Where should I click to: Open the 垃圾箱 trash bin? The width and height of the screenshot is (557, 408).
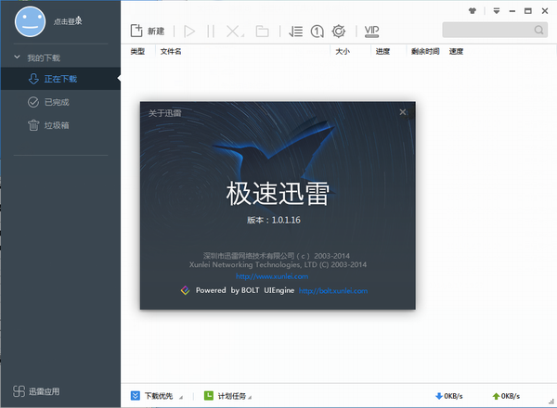[57, 125]
